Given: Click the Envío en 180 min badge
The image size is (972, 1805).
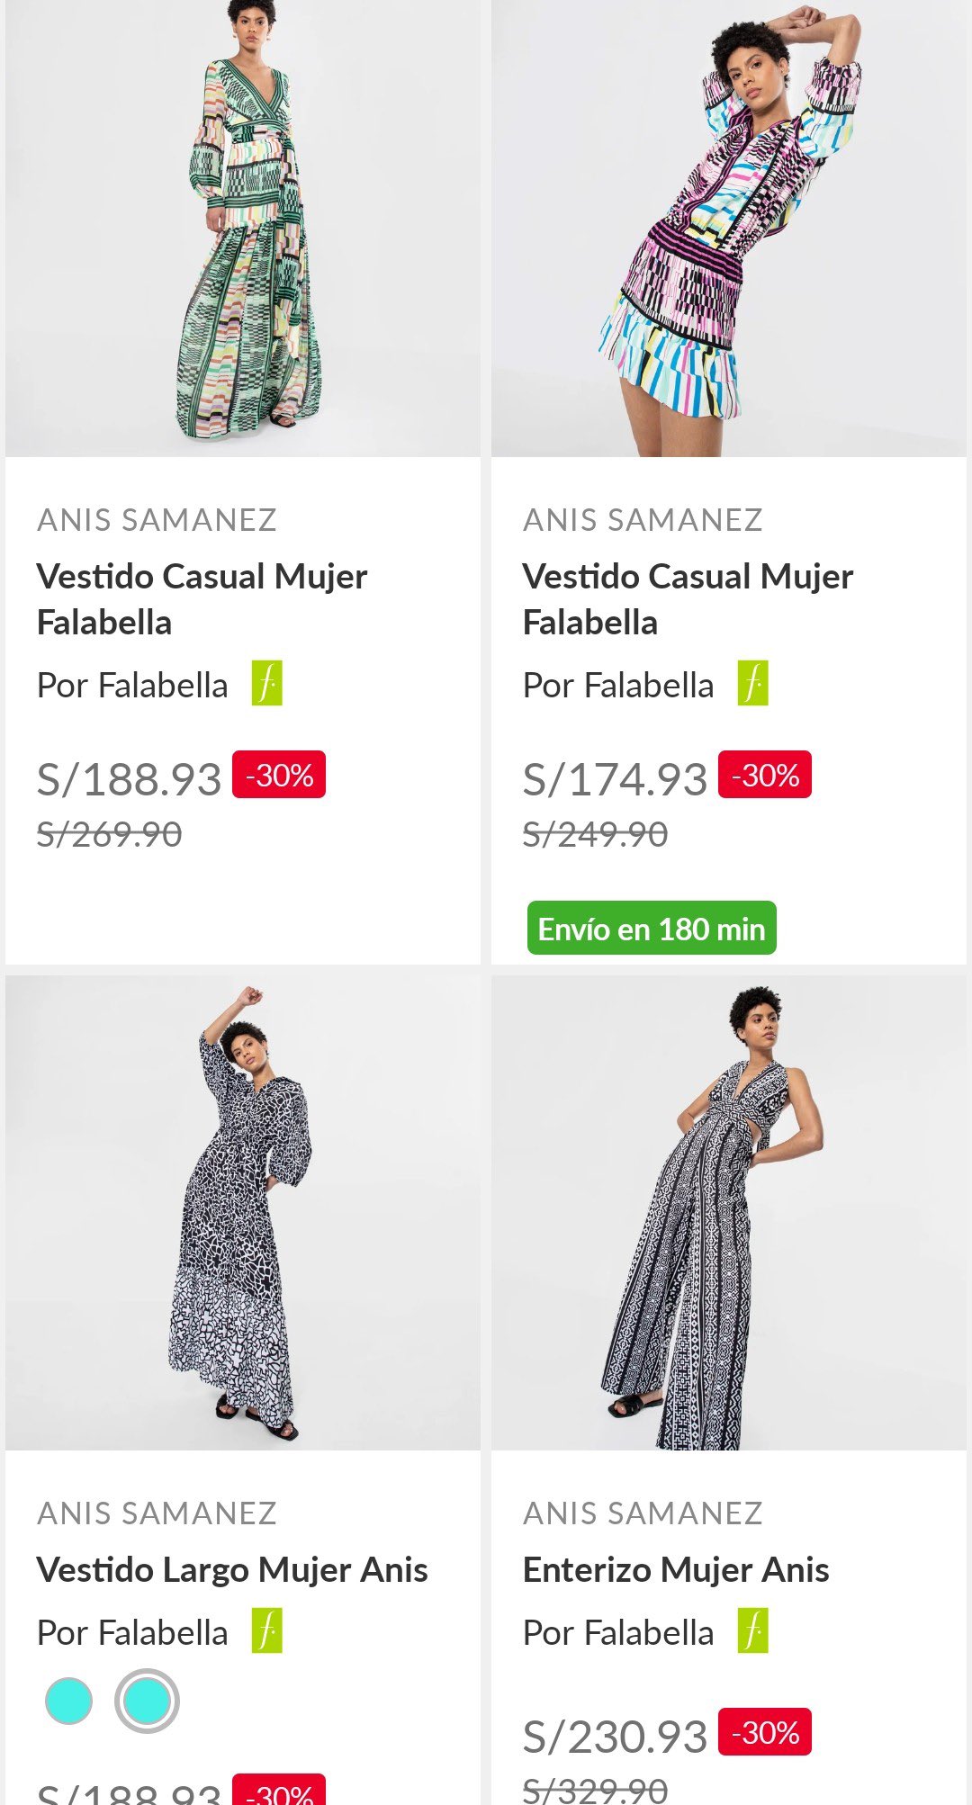Looking at the screenshot, I should click(652, 929).
